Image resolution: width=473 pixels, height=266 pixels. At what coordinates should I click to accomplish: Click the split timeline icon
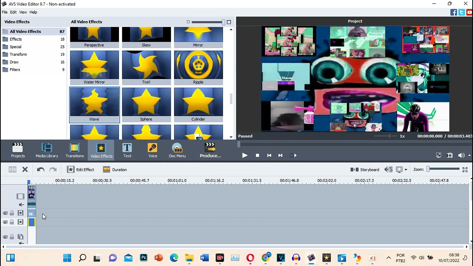pyautogui.click(x=13, y=170)
